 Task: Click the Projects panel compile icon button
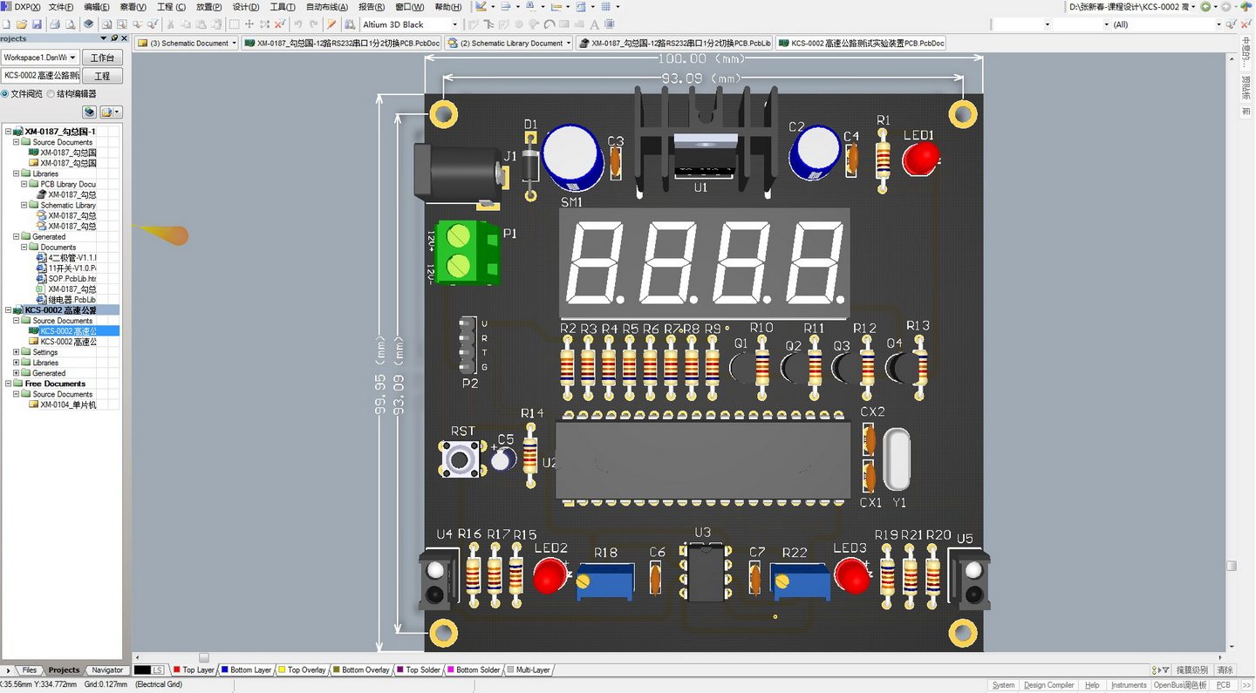[x=89, y=112]
